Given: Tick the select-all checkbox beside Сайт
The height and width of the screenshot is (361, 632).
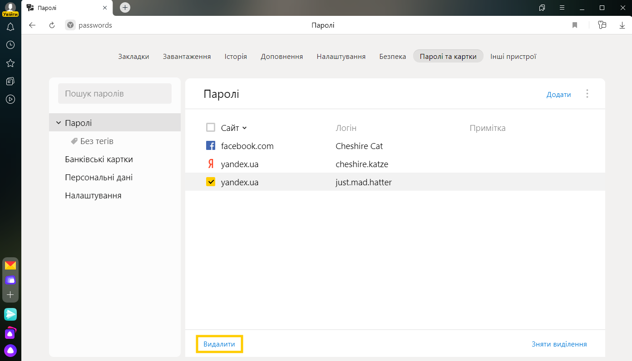Looking at the screenshot, I should pyautogui.click(x=211, y=127).
